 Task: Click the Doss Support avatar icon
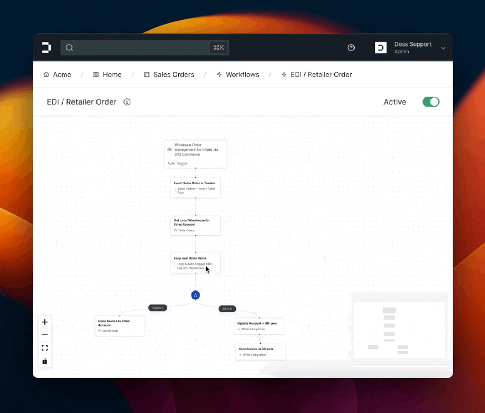click(x=380, y=47)
